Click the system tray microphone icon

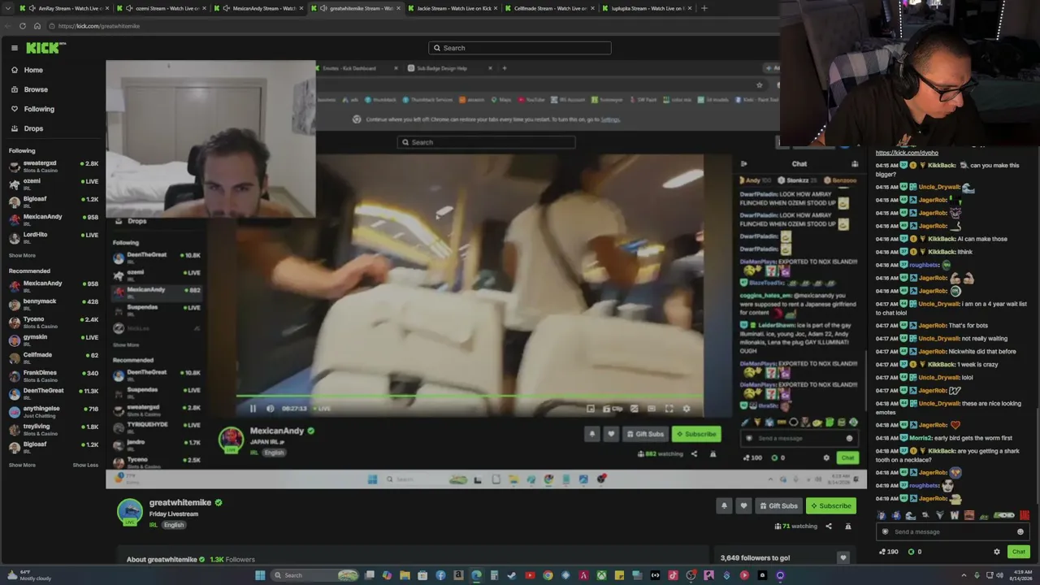tap(977, 575)
